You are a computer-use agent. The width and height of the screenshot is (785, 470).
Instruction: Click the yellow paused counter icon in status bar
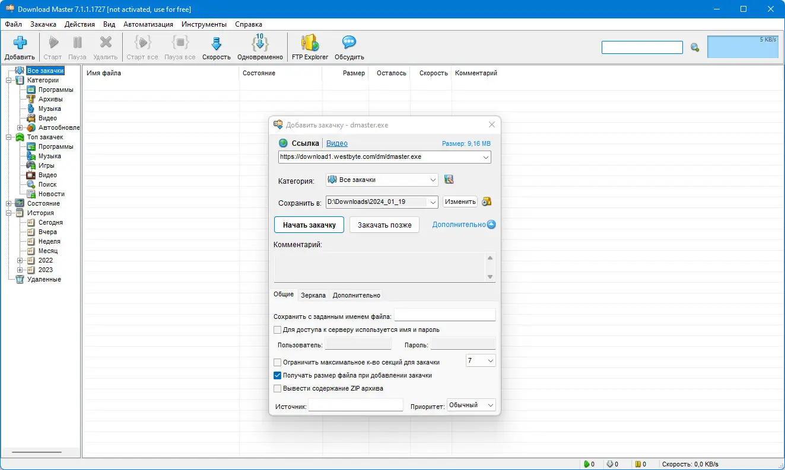click(637, 464)
